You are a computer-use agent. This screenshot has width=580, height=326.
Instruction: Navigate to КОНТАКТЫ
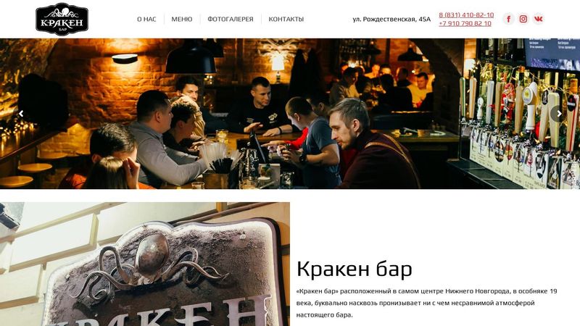point(286,20)
